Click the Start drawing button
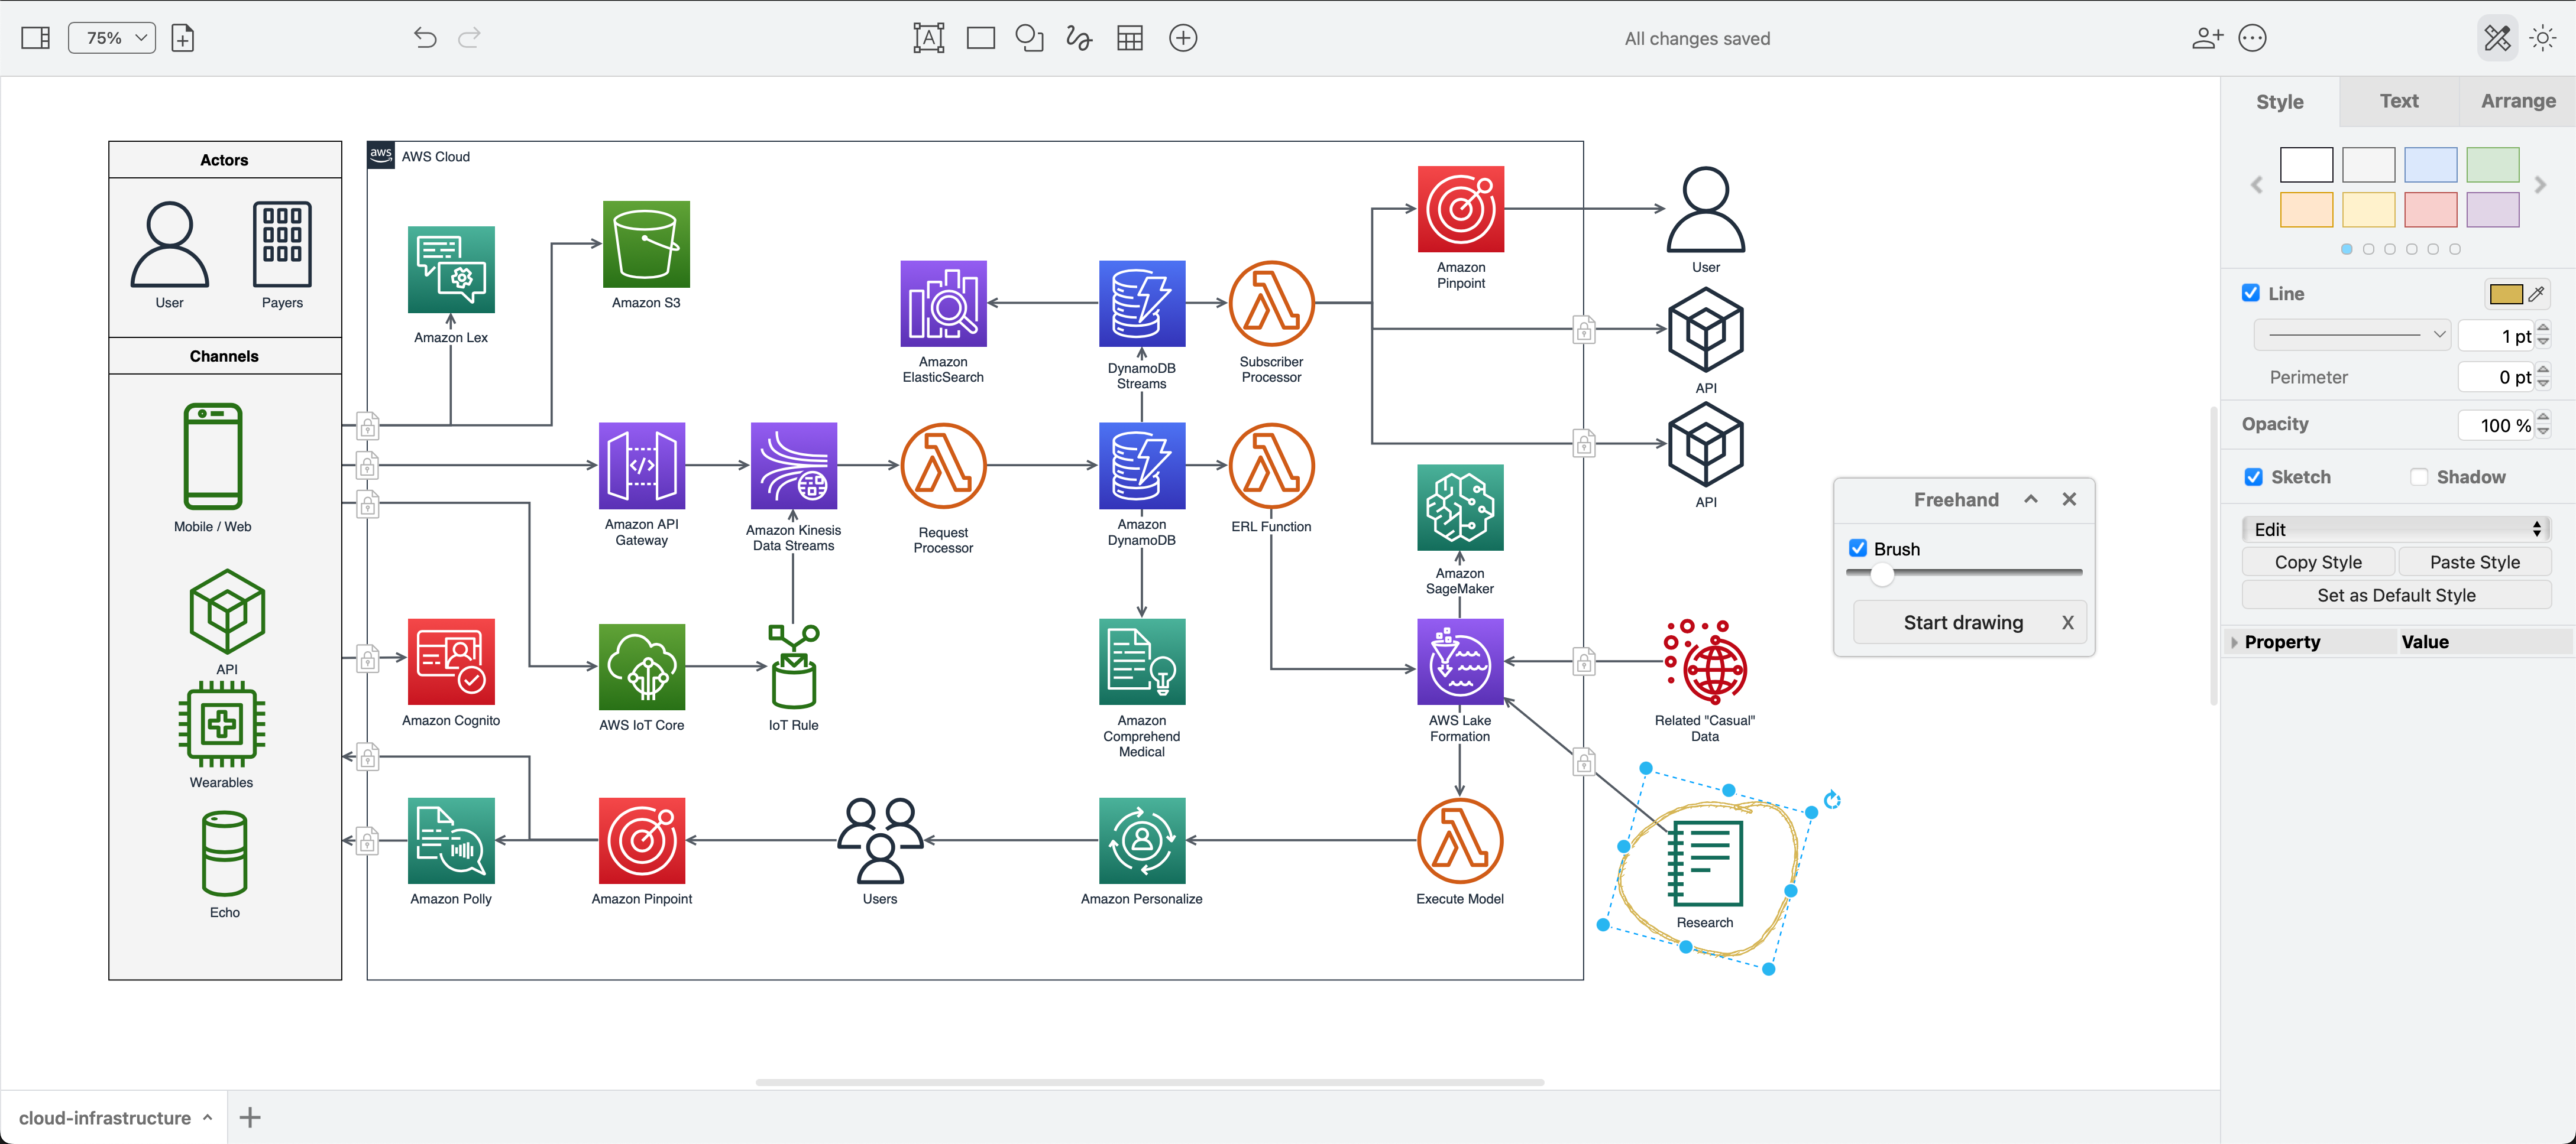The height and width of the screenshot is (1144, 2576). pyautogui.click(x=1962, y=622)
